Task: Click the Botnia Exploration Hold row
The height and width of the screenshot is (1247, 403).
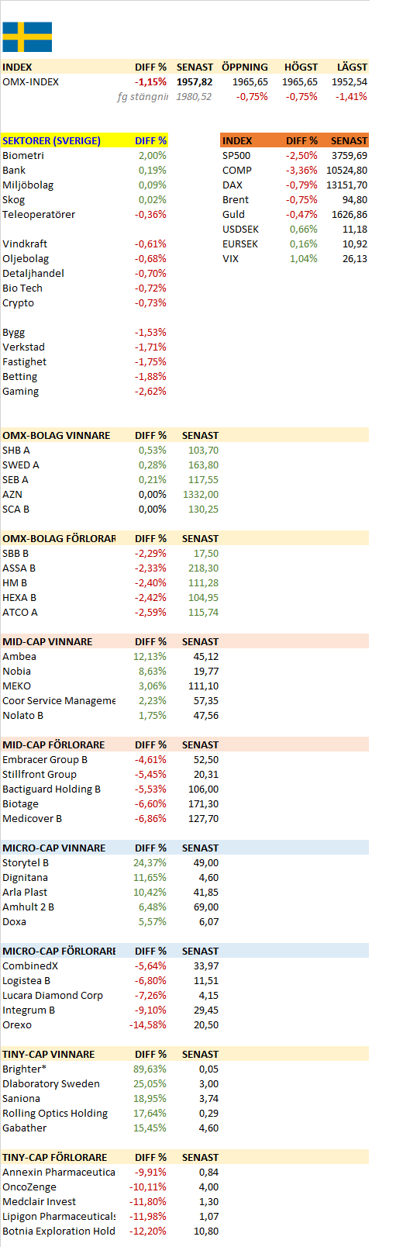Action: click(x=110, y=1231)
